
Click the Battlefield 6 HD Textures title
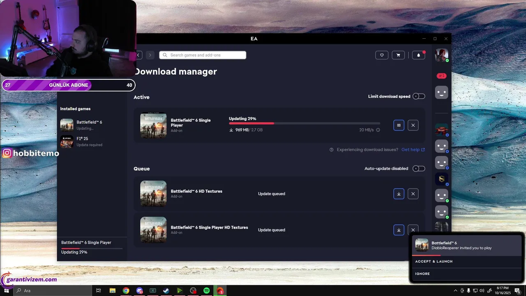[196, 191]
